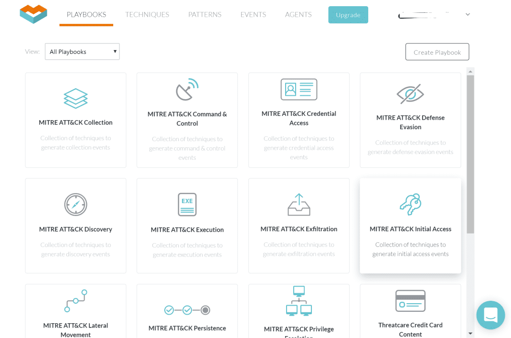
Task: Expand the user account chevron
Action: coord(468,14)
